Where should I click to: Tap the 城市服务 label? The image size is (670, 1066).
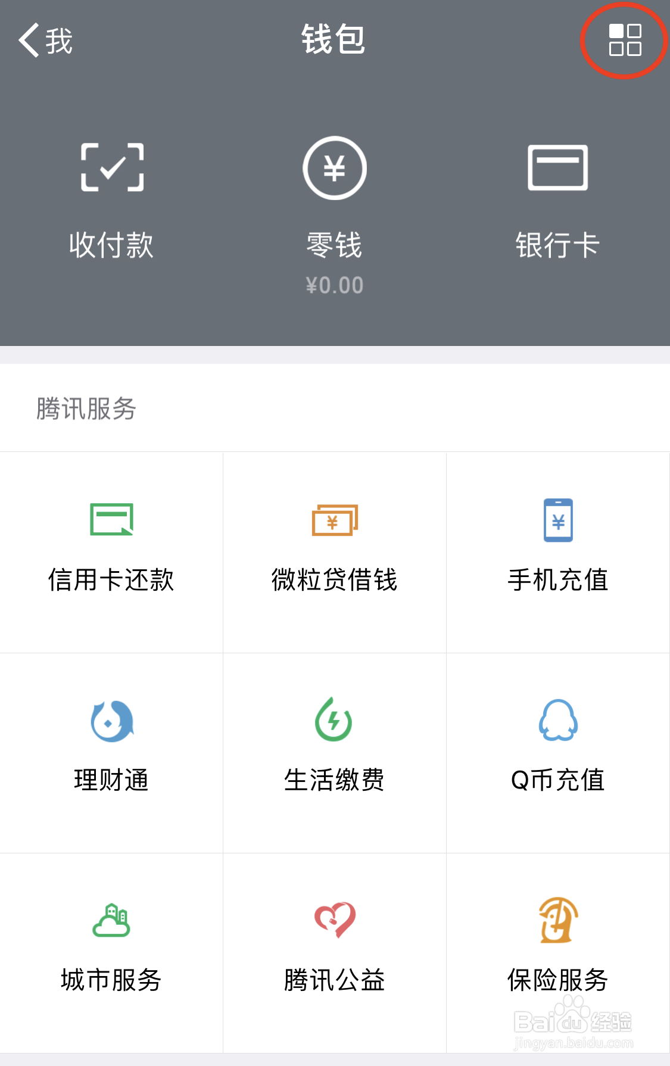[x=111, y=980]
